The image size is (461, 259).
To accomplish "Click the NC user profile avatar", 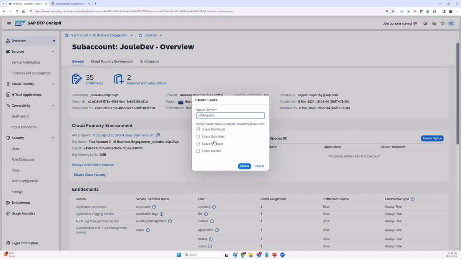I will [x=451, y=23].
